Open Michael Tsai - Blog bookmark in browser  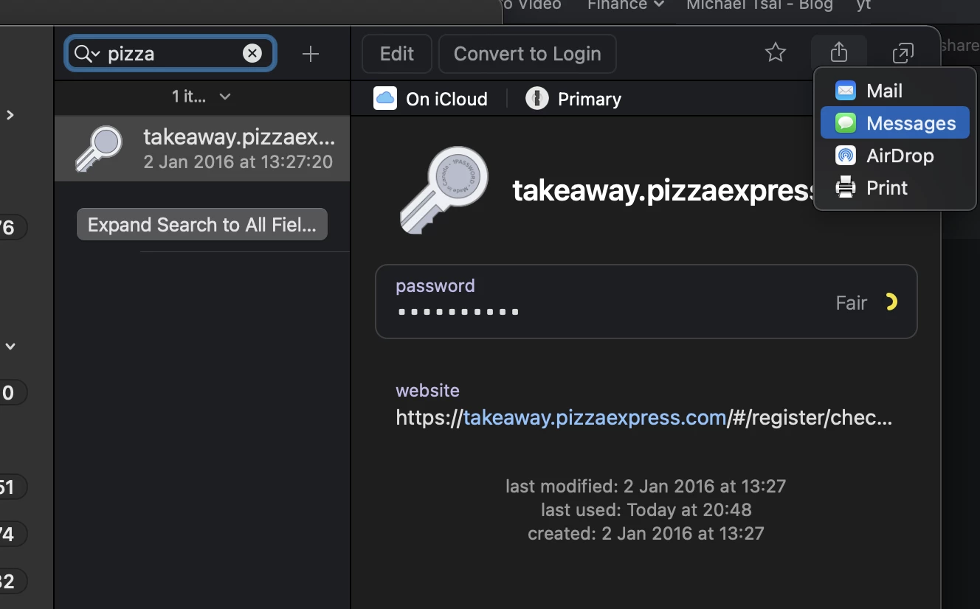click(759, 5)
